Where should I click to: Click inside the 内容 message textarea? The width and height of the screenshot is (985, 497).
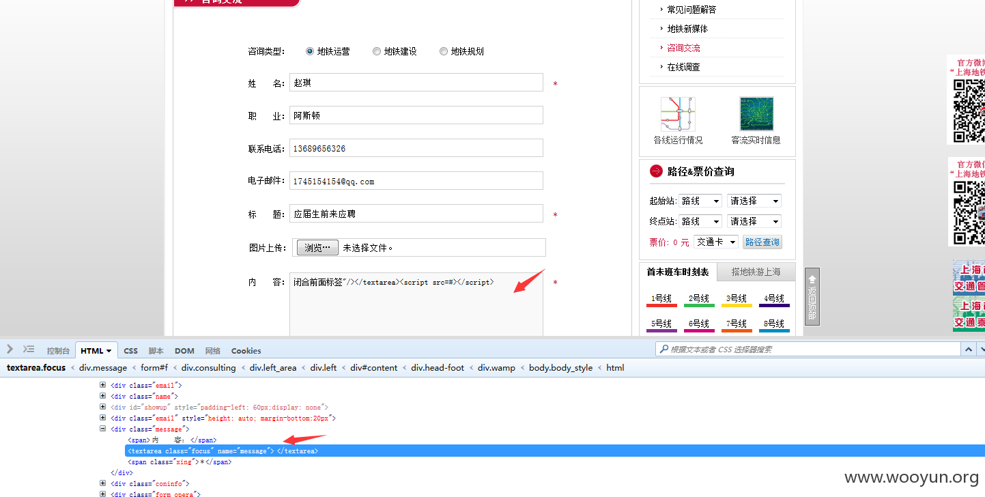tap(416, 304)
